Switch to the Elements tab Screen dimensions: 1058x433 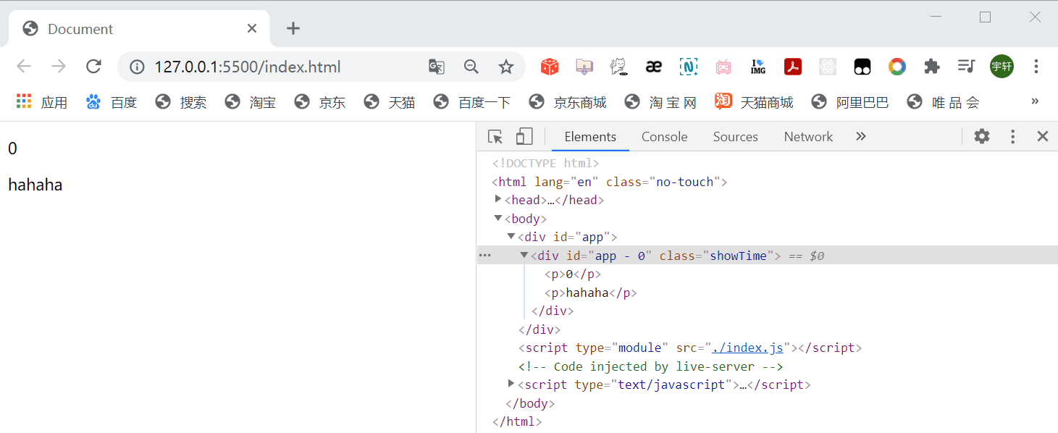[590, 137]
